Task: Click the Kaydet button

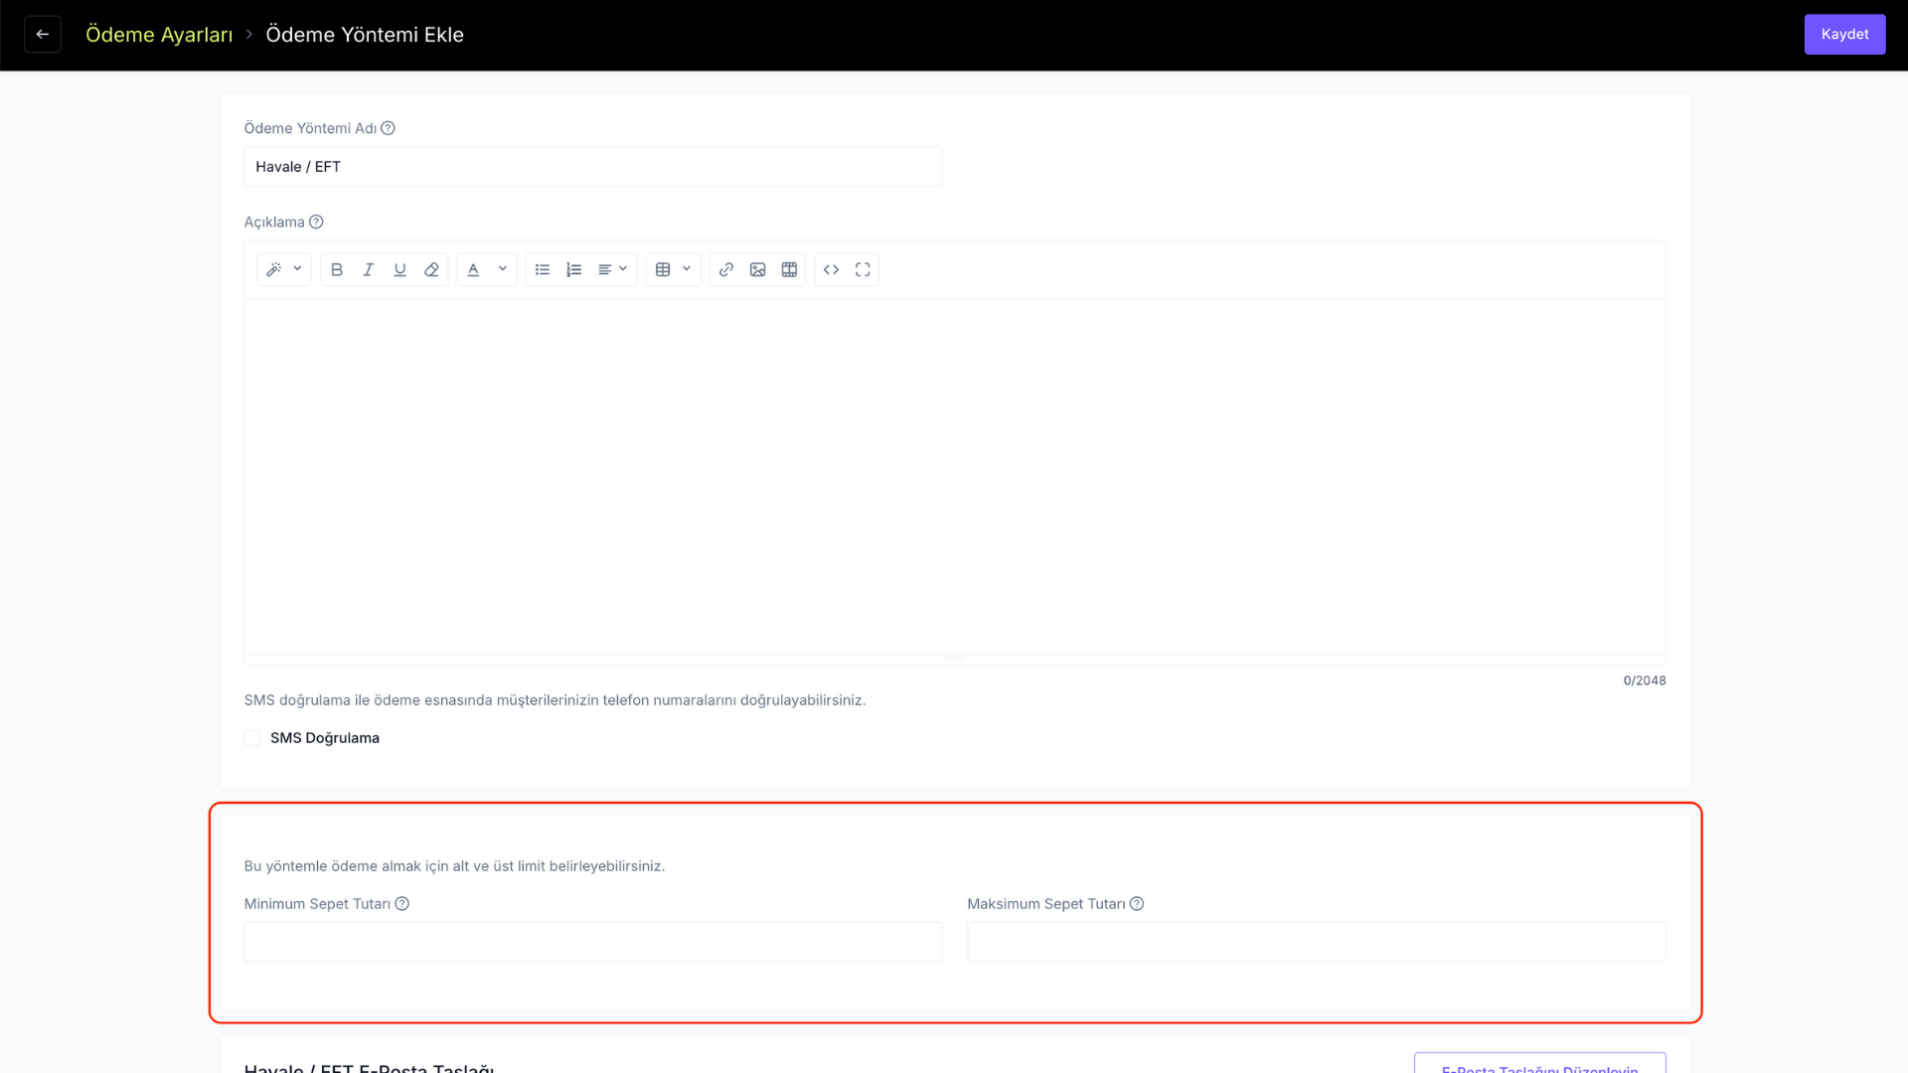Action: [1844, 34]
